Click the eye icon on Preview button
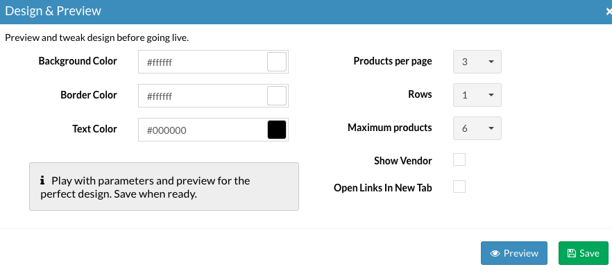 click(x=495, y=253)
